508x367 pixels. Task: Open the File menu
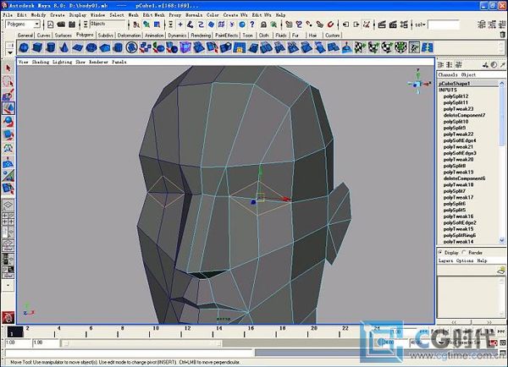click(x=8, y=15)
